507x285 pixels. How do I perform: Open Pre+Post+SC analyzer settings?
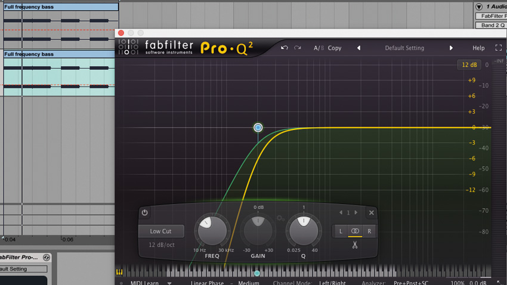[x=411, y=283]
